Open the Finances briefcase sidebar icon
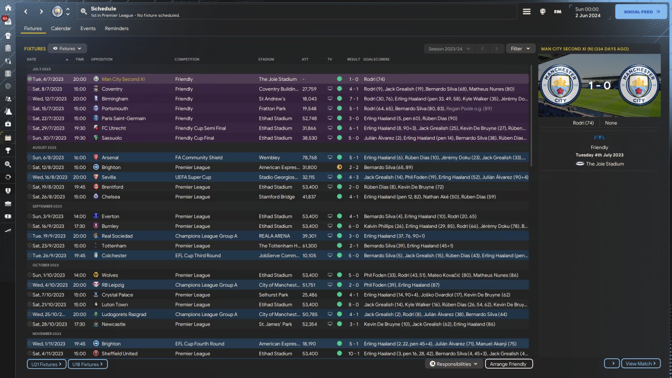The width and height of the screenshot is (672, 378). [x=8, y=203]
